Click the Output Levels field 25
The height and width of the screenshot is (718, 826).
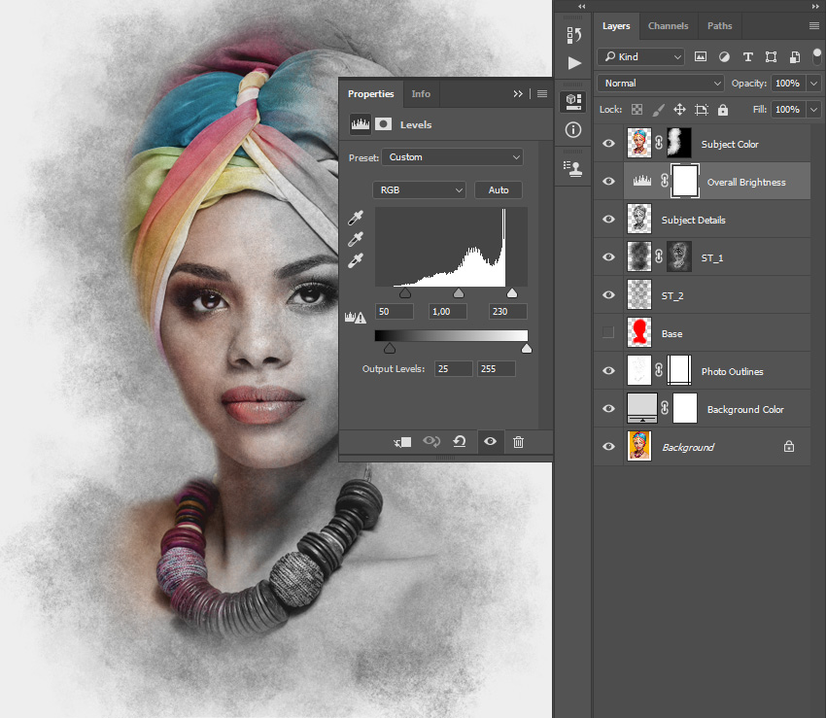point(453,369)
